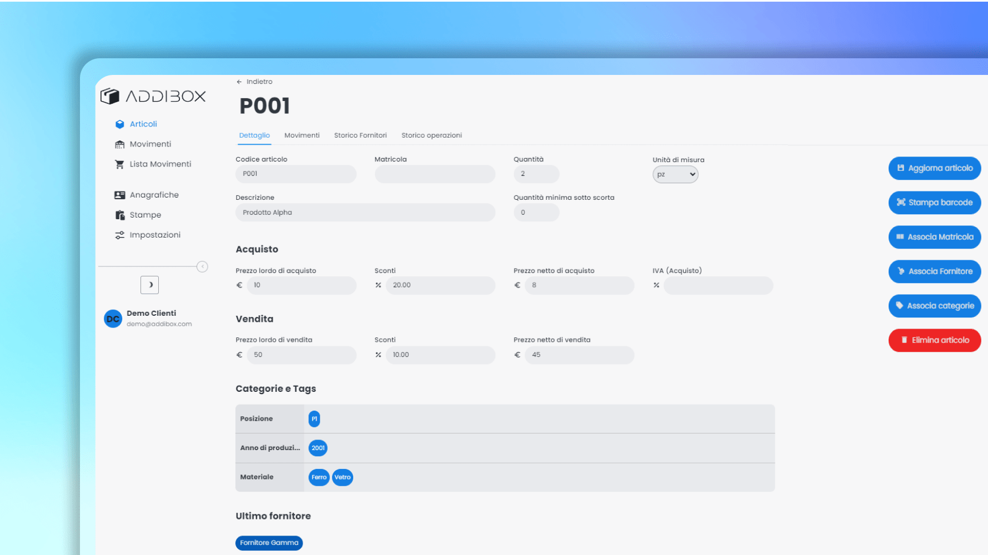Click the Addibox box logo icon
The width and height of the screenshot is (988, 555).
tap(110, 96)
